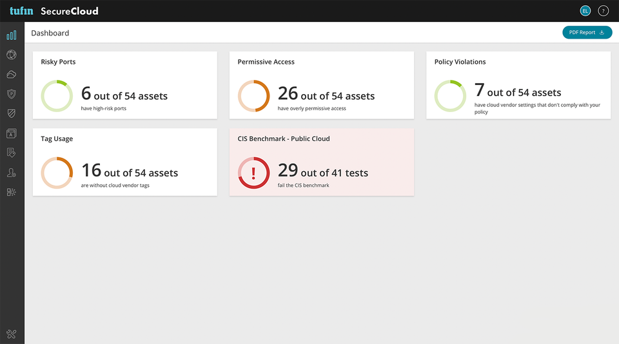
Task: Open the tools settings icon at sidebar bottom
Action: coord(12,334)
